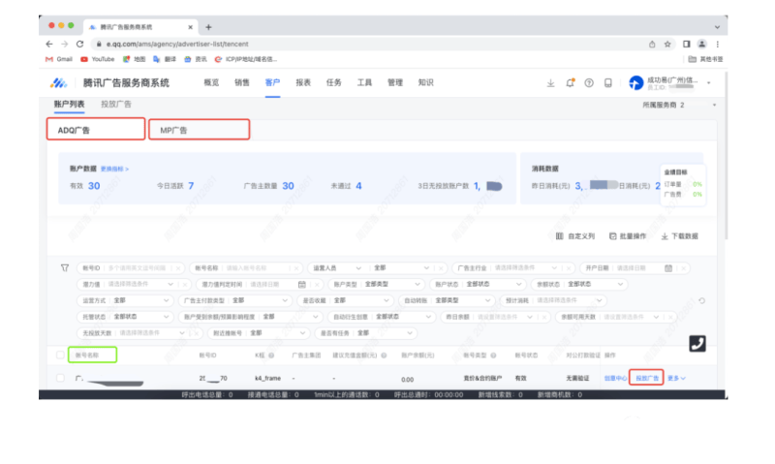Reload the page in Chrome
The height and width of the screenshot is (464, 775).
coord(78,44)
